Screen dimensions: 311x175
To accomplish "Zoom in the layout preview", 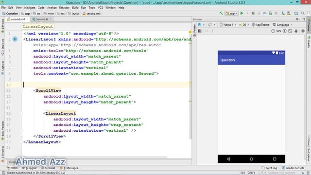I will 284,31.
